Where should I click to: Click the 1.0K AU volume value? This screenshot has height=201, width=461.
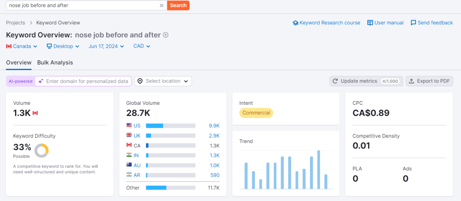215,165
